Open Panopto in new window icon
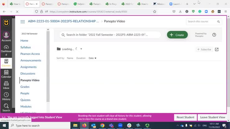This screenshot has height=129, width=230. (217, 49)
